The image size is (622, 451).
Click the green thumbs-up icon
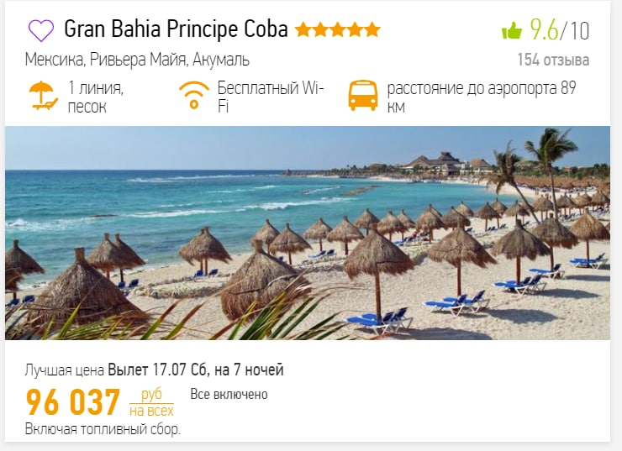(x=512, y=30)
